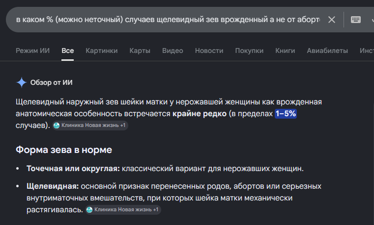
Task: Click the AI overview sparkle icon
Action: [x=22, y=82]
